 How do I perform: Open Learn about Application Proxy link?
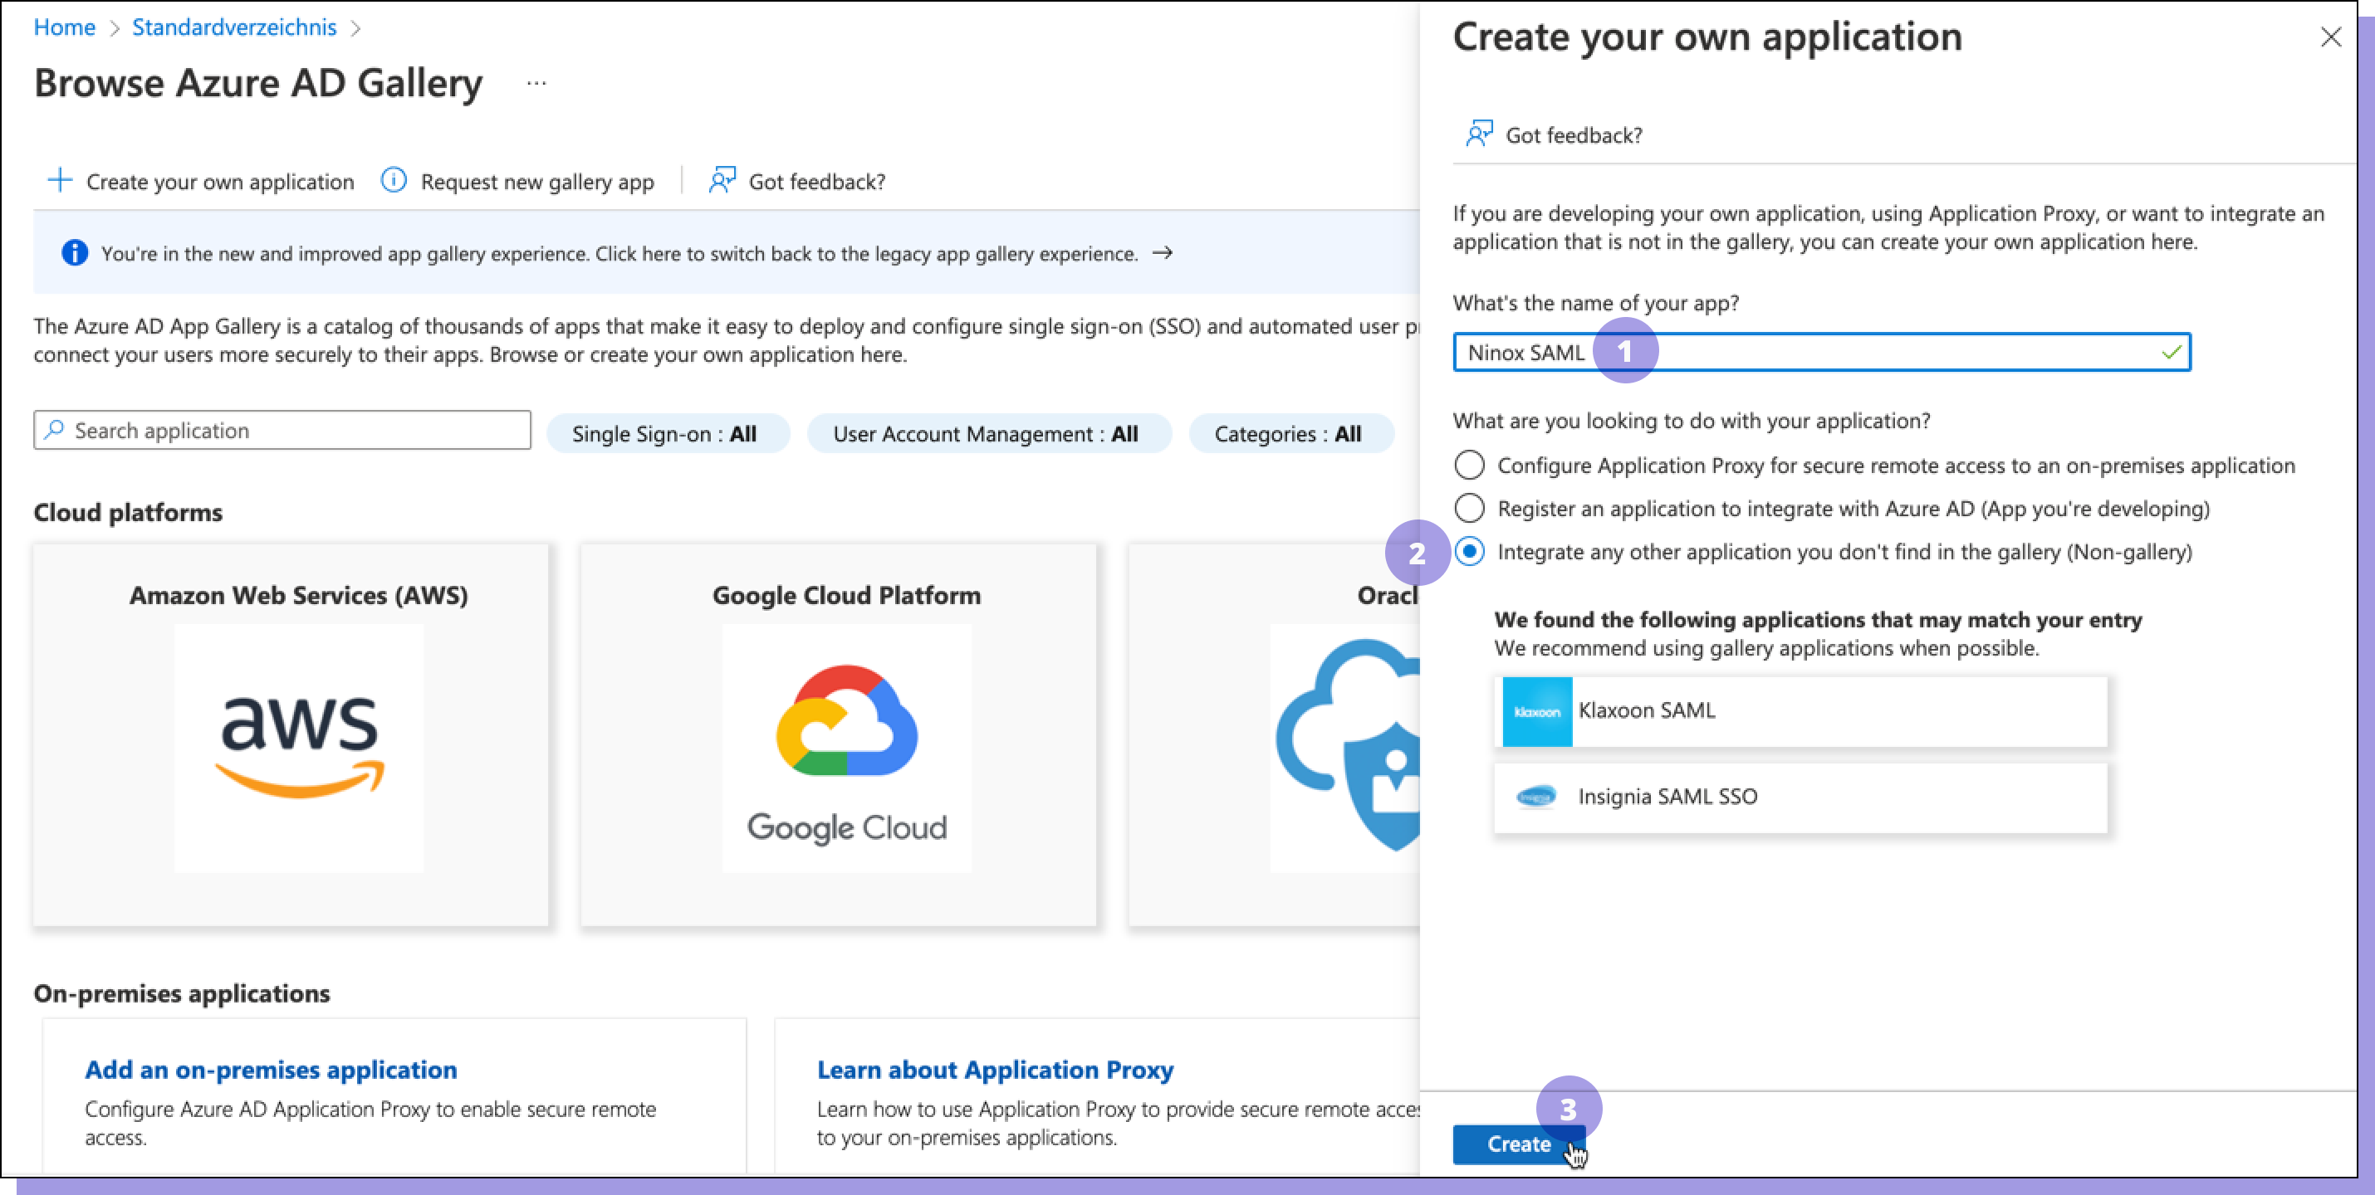tap(995, 1070)
